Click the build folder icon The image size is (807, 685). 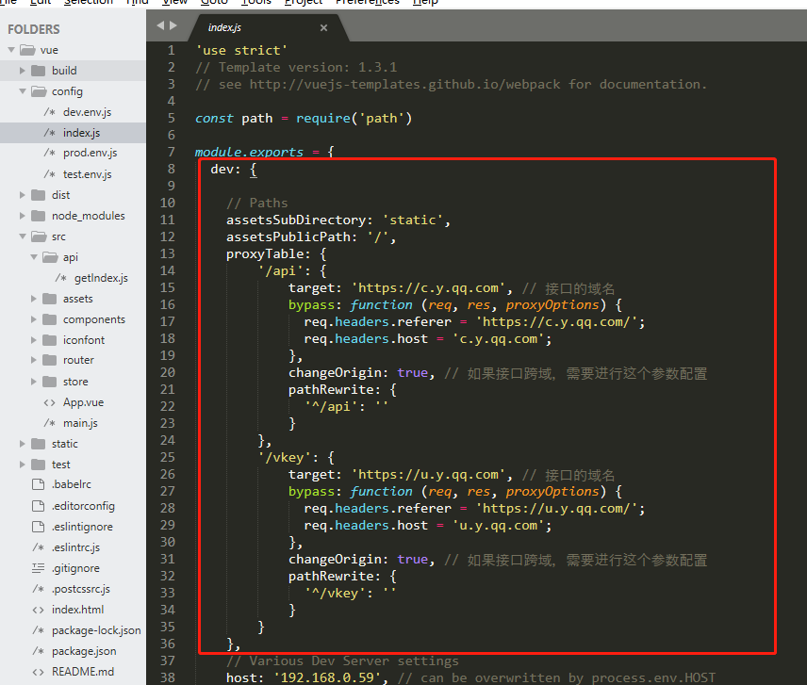38,71
